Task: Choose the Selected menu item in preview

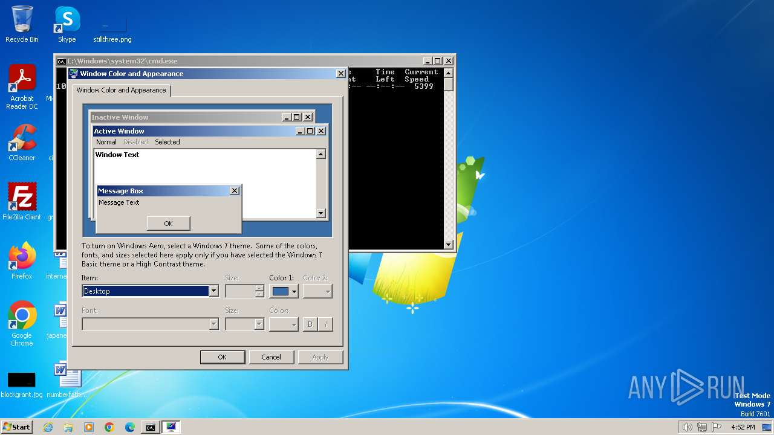Action: coord(167,142)
